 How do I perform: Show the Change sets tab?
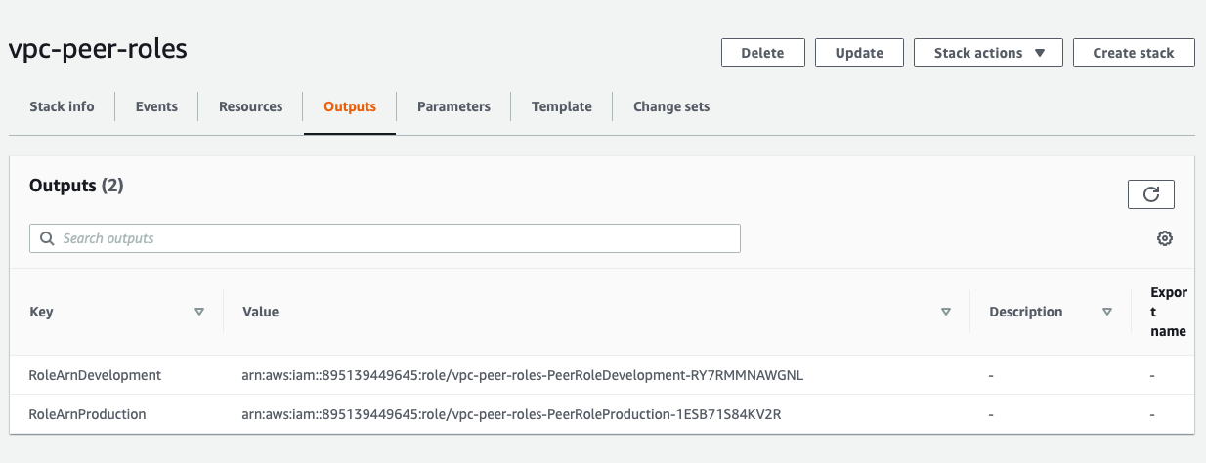click(x=671, y=106)
